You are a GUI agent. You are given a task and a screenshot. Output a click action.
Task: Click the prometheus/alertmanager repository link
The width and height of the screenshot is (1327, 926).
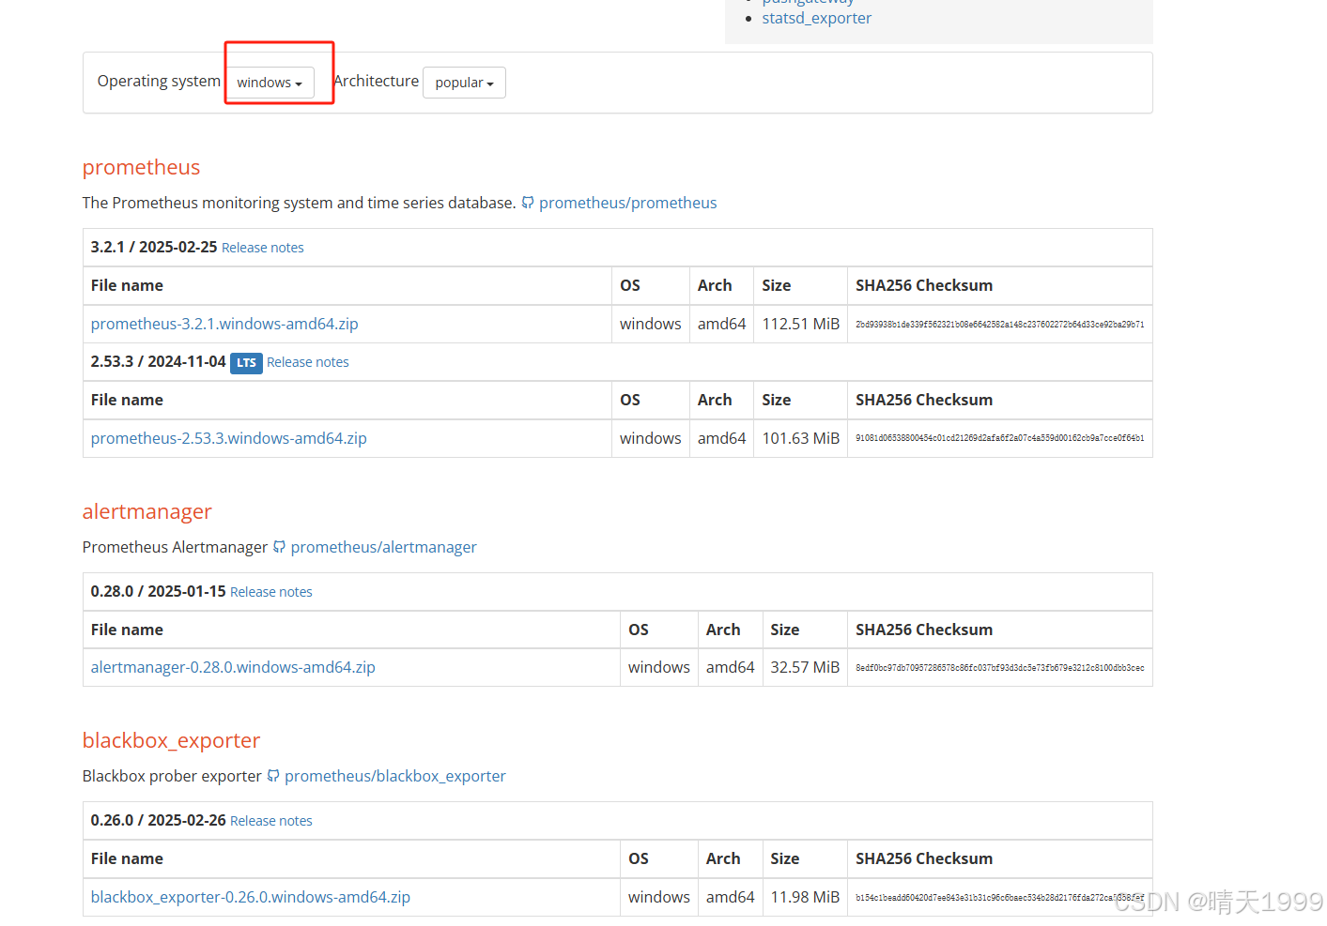[x=383, y=547]
